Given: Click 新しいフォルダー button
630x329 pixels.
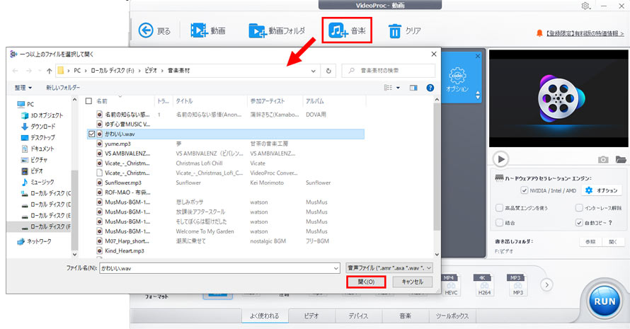Looking at the screenshot, I should [x=63, y=88].
